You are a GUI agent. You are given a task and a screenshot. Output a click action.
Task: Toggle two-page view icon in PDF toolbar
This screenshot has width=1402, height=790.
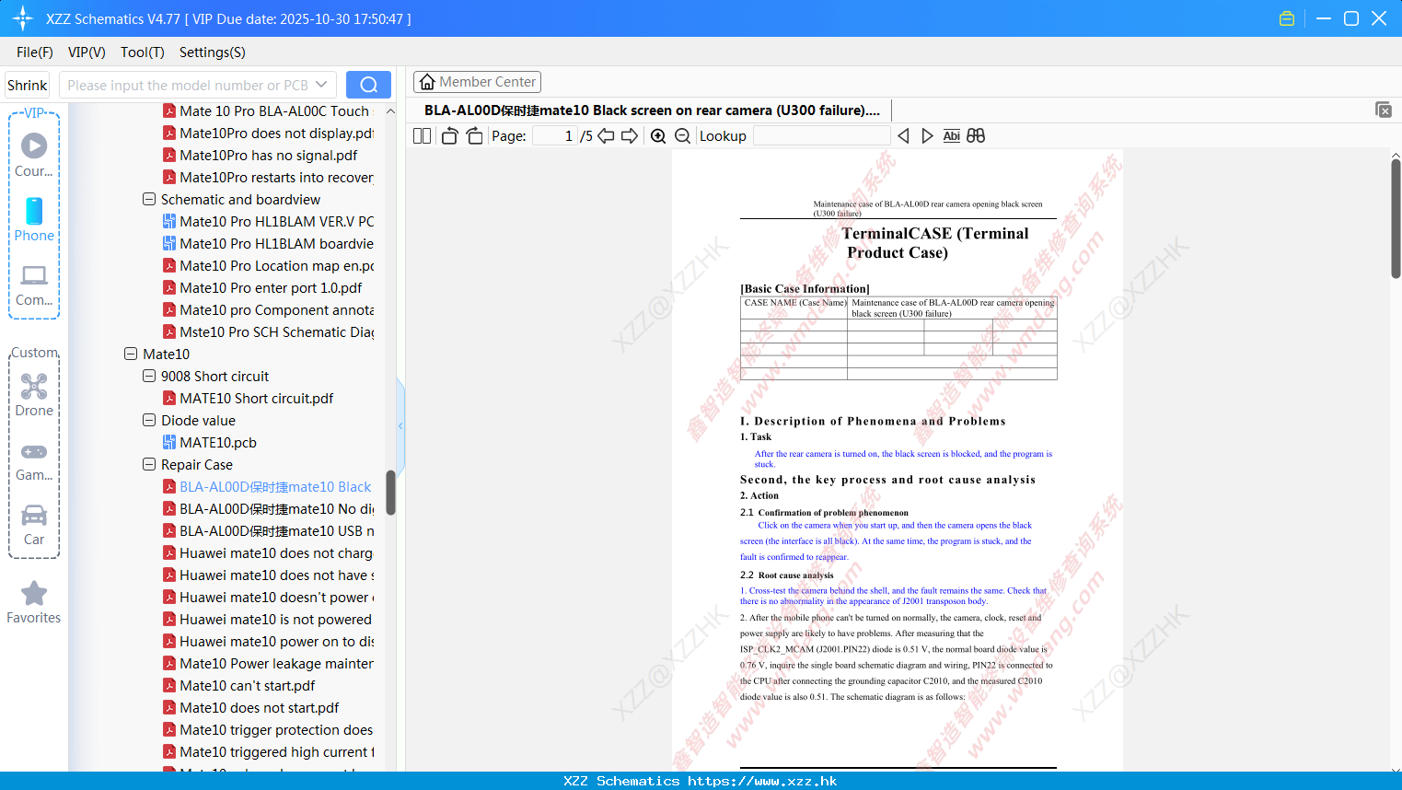(x=422, y=135)
